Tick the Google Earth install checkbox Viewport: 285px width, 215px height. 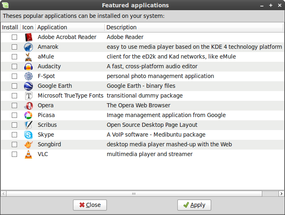click(14, 86)
